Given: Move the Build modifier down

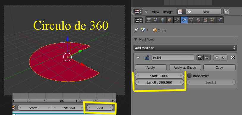Looking at the screenshot, I should coord(224,57).
